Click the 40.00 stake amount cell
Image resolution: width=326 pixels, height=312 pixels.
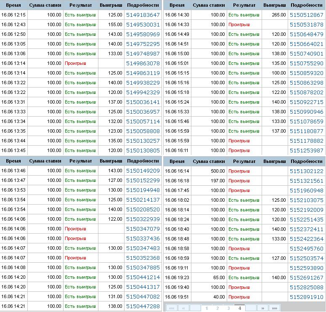click(x=209, y=297)
